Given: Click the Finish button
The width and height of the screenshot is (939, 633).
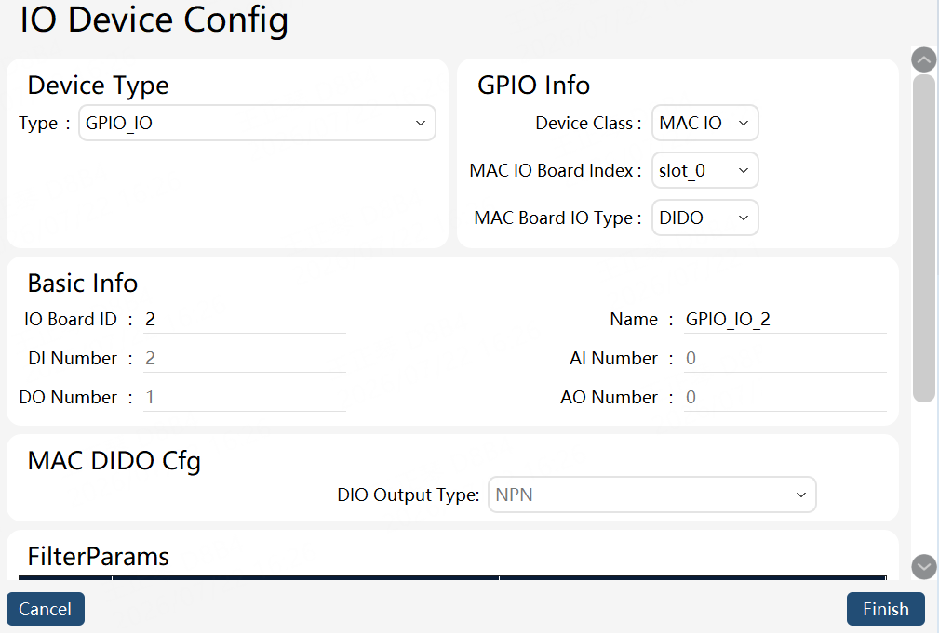Looking at the screenshot, I should click(x=886, y=609).
